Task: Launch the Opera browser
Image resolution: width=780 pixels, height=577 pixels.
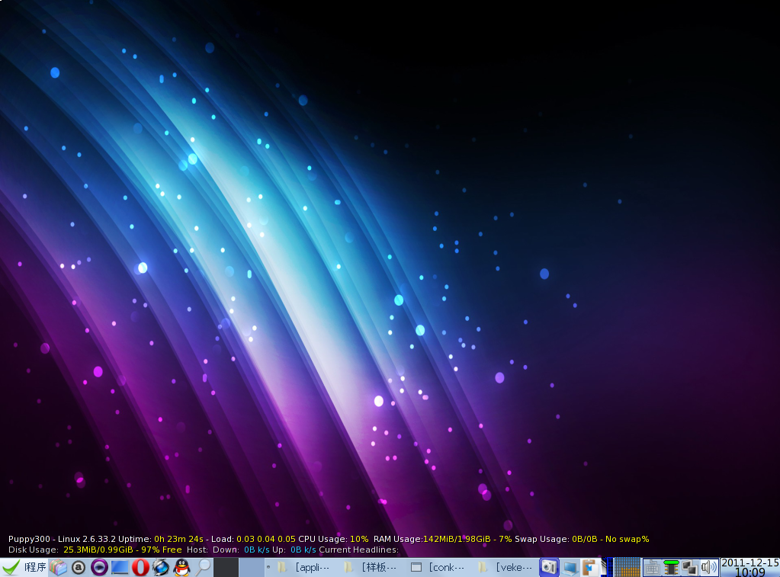Action: tap(141, 568)
